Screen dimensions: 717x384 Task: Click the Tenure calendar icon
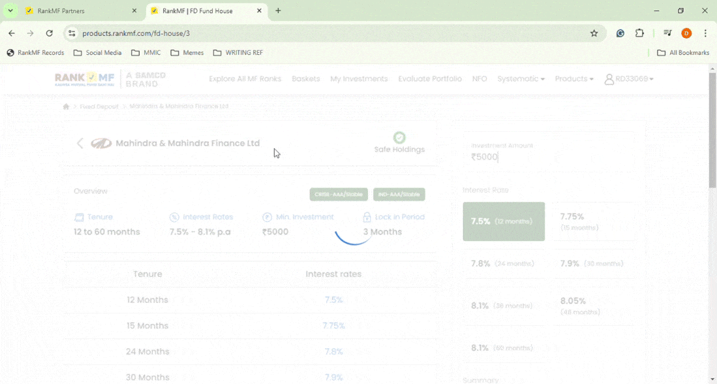tap(79, 217)
